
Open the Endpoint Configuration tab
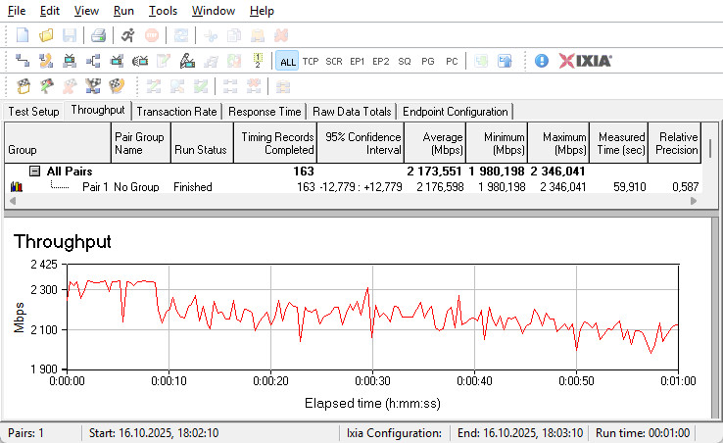pyautogui.click(x=455, y=112)
